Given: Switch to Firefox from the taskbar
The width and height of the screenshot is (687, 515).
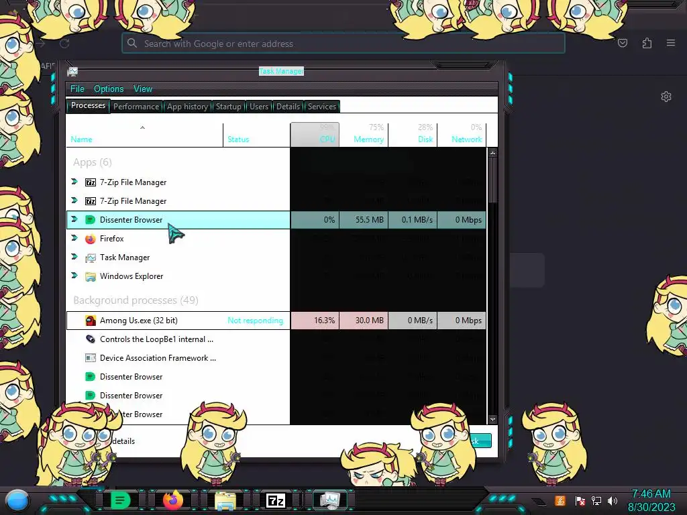Looking at the screenshot, I should [x=173, y=500].
